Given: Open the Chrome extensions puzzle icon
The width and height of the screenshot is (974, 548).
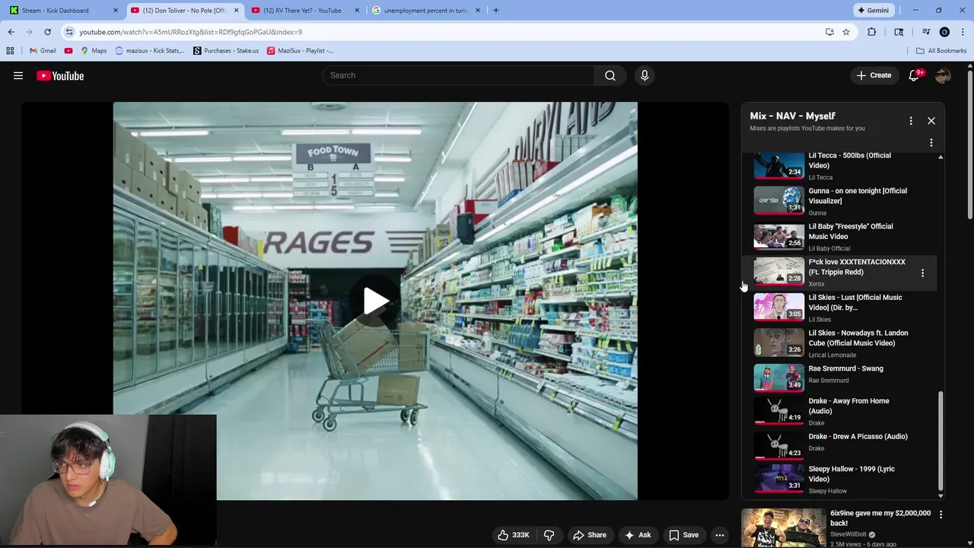Looking at the screenshot, I should (x=872, y=32).
